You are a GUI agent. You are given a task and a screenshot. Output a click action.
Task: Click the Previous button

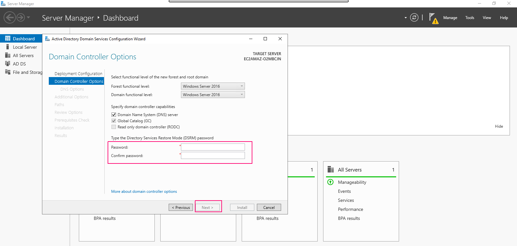click(181, 207)
